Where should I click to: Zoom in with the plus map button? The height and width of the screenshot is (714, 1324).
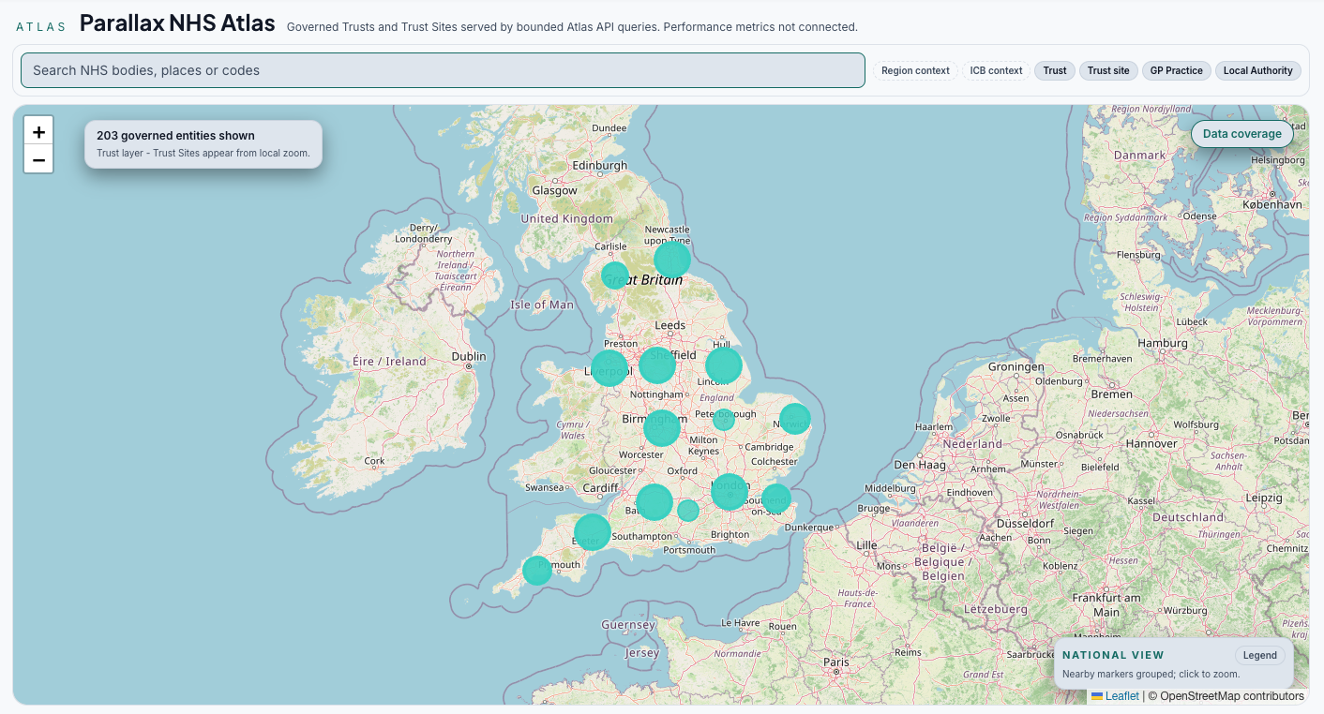[x=38, y=132]
